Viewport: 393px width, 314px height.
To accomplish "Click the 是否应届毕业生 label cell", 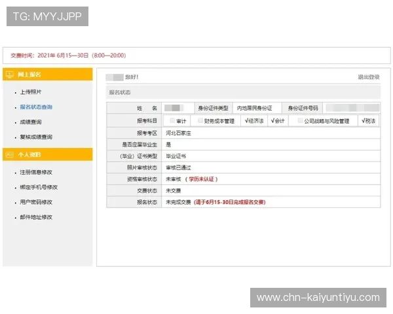I will click(134, 145).
